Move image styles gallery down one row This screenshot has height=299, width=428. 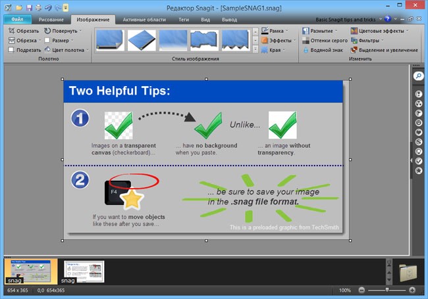click(255, 41)
